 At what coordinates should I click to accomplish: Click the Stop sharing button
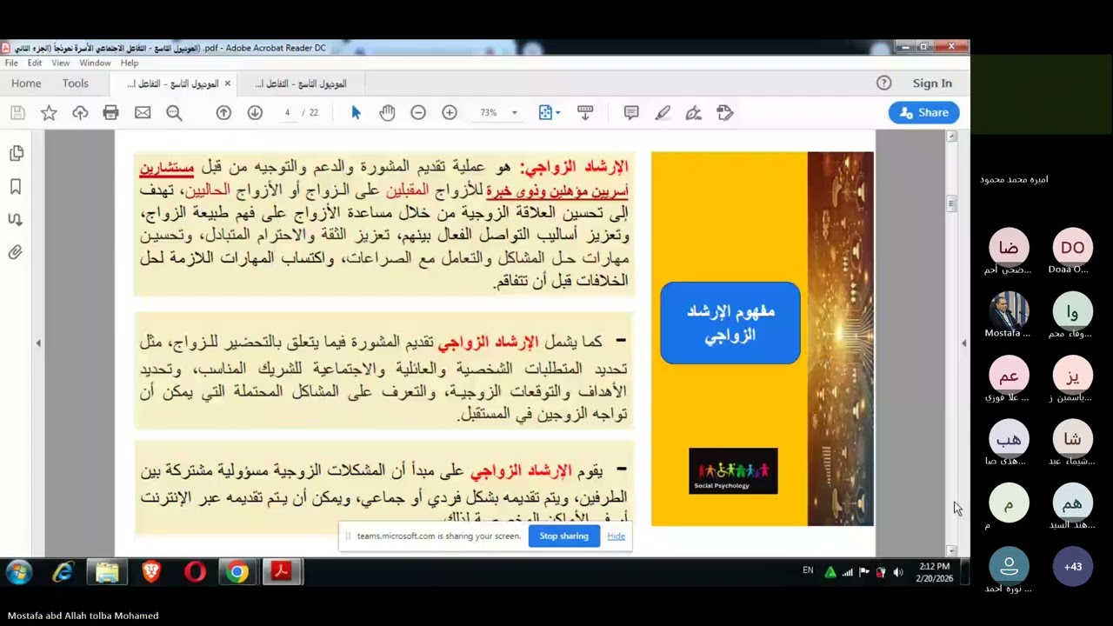tap(563, 536)
